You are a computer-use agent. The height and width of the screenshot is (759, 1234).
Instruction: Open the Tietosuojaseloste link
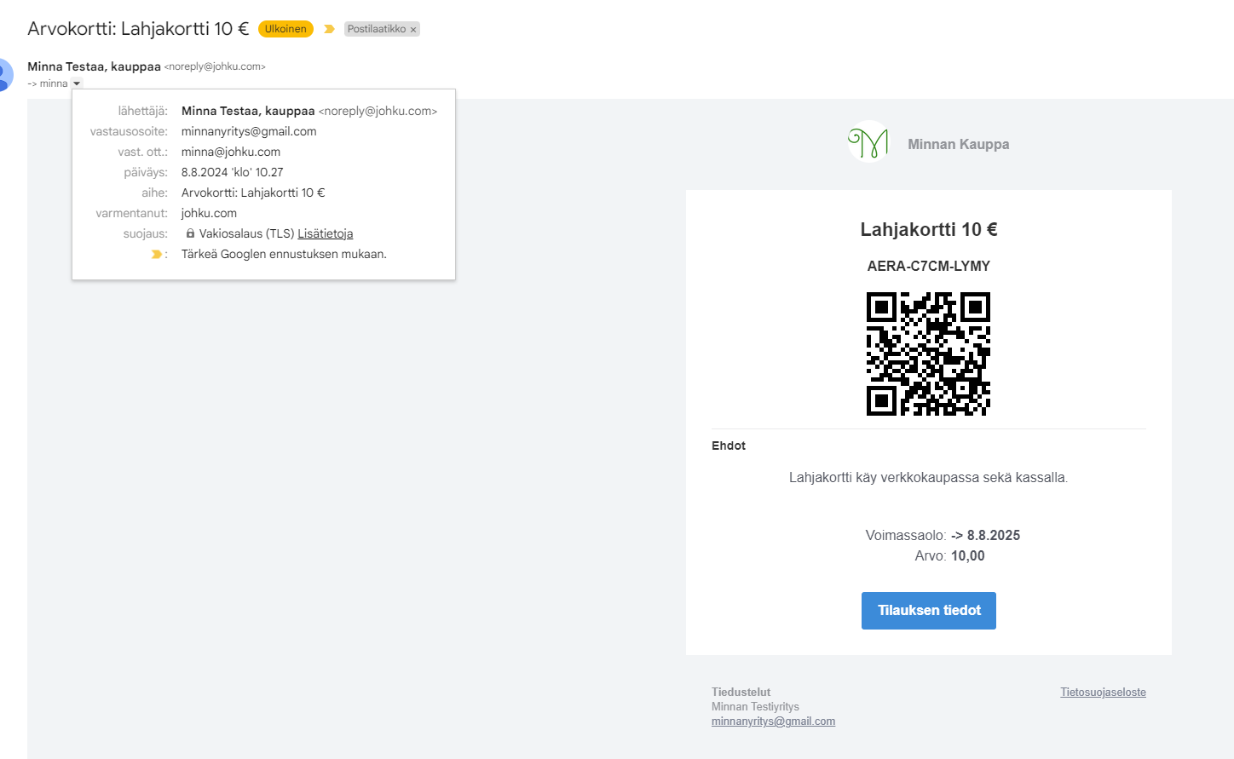pyautogui.click(x=1103, y=693)
